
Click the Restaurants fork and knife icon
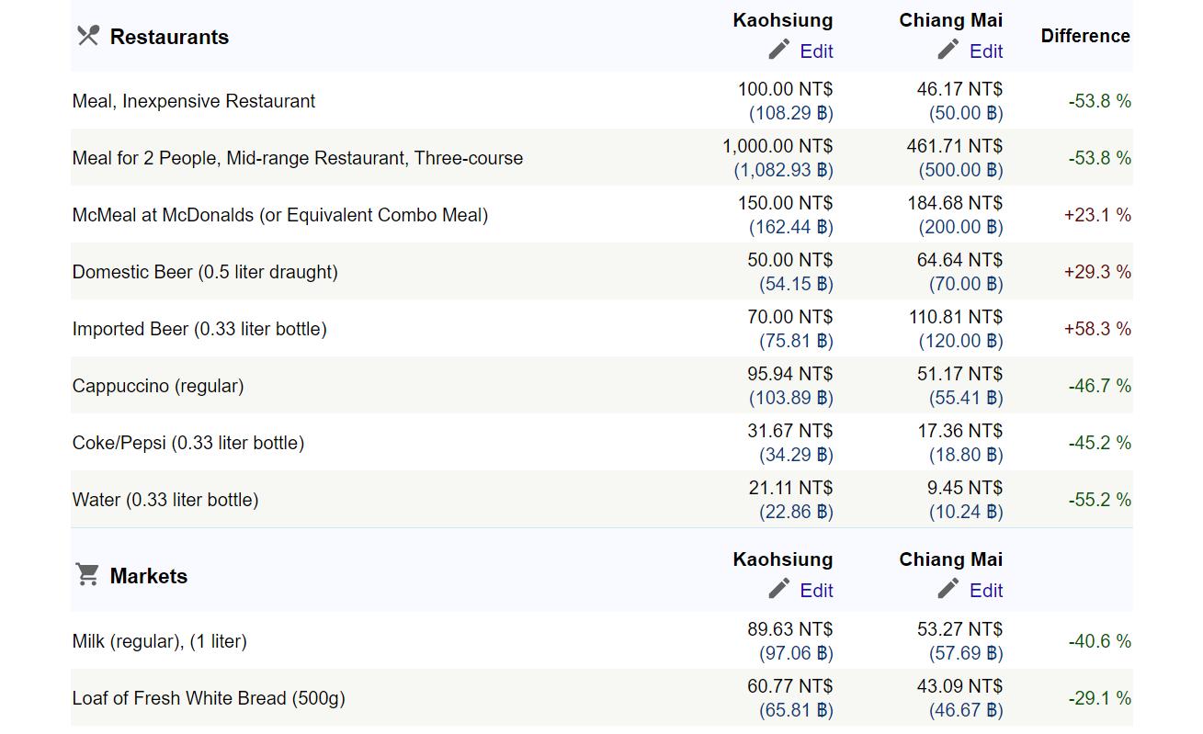[x=87, y=36]
